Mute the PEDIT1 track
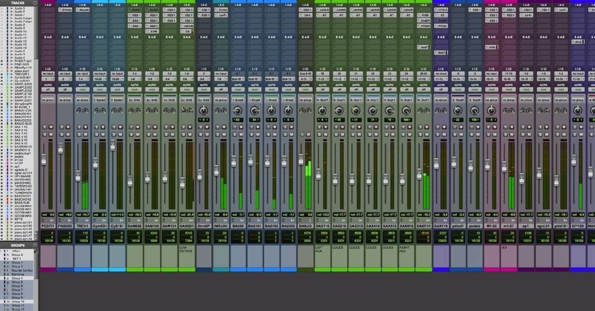Image resolution: width=595 pixels, height=311 pixels. pyautogui.click(x=51, y=135)
